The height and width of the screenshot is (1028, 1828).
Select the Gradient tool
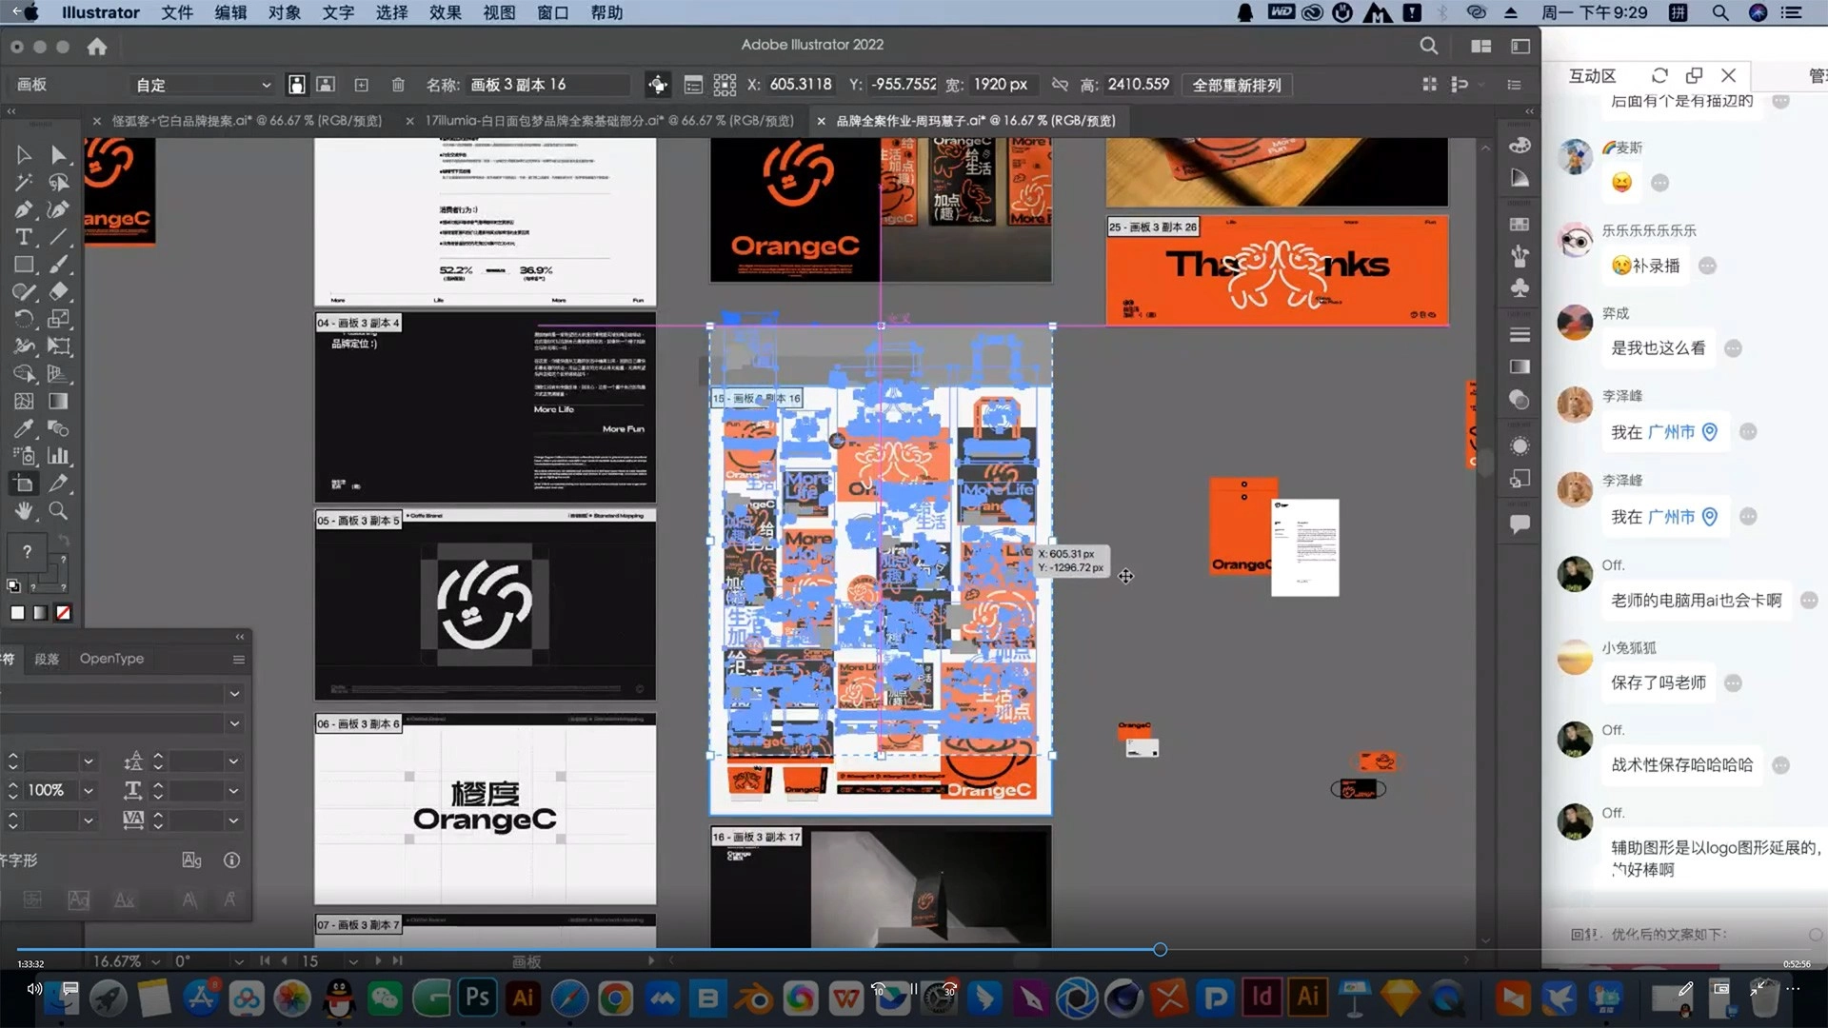58,402
